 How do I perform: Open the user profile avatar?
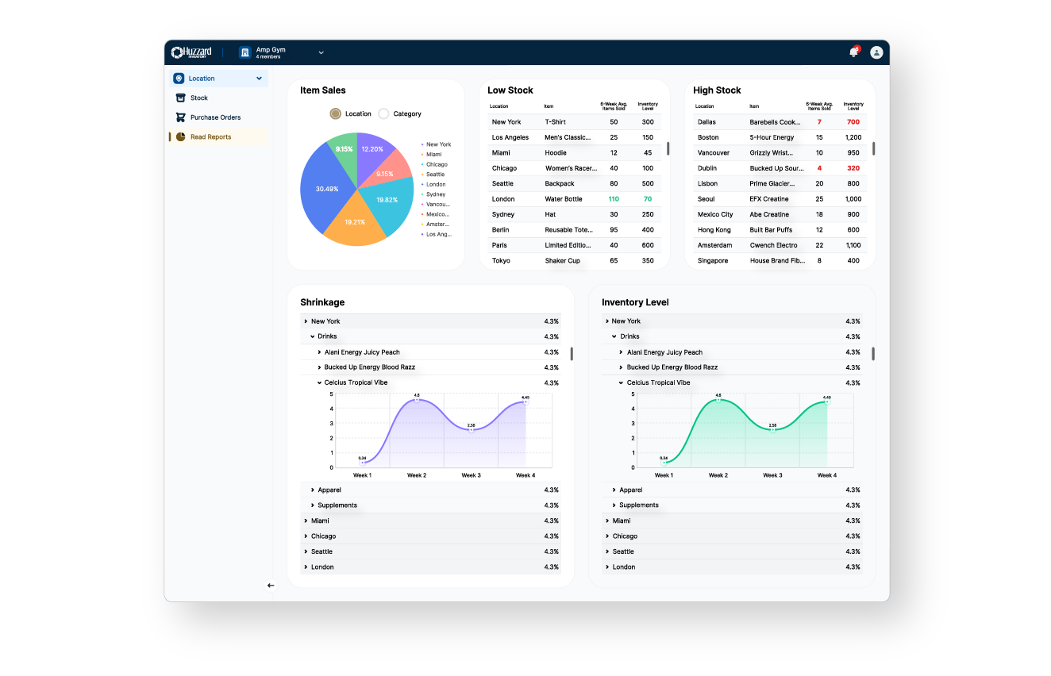(x=876, y=52)
